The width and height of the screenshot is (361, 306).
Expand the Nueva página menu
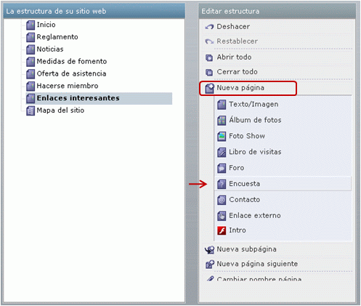[248, 88]
